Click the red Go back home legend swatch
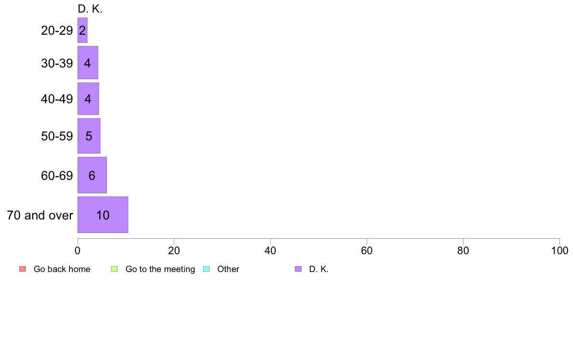 point(23,269)
